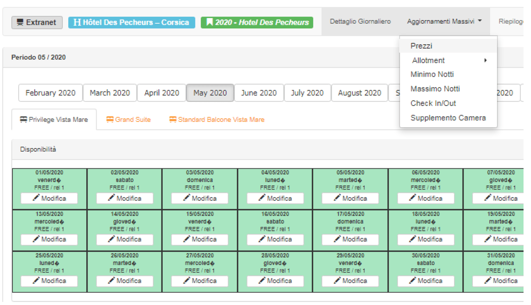Open the Grand Suite room tab
Image resolution: width=531 pixels, height=305 pixels.
[x=128, y=119]
